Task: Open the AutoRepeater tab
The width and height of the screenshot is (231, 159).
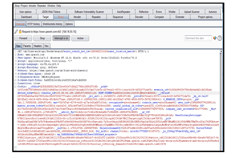Action: click(123, 12)
